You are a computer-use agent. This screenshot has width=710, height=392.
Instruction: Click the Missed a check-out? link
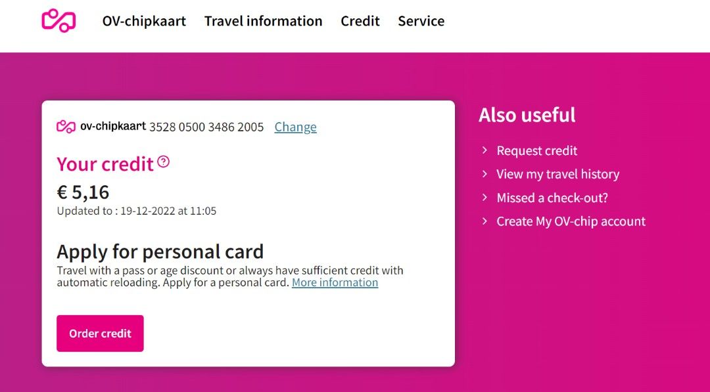click(x=552, y=198)
